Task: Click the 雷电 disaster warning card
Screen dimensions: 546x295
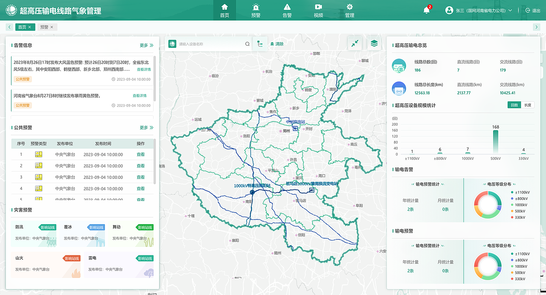Action: (119, 265)
